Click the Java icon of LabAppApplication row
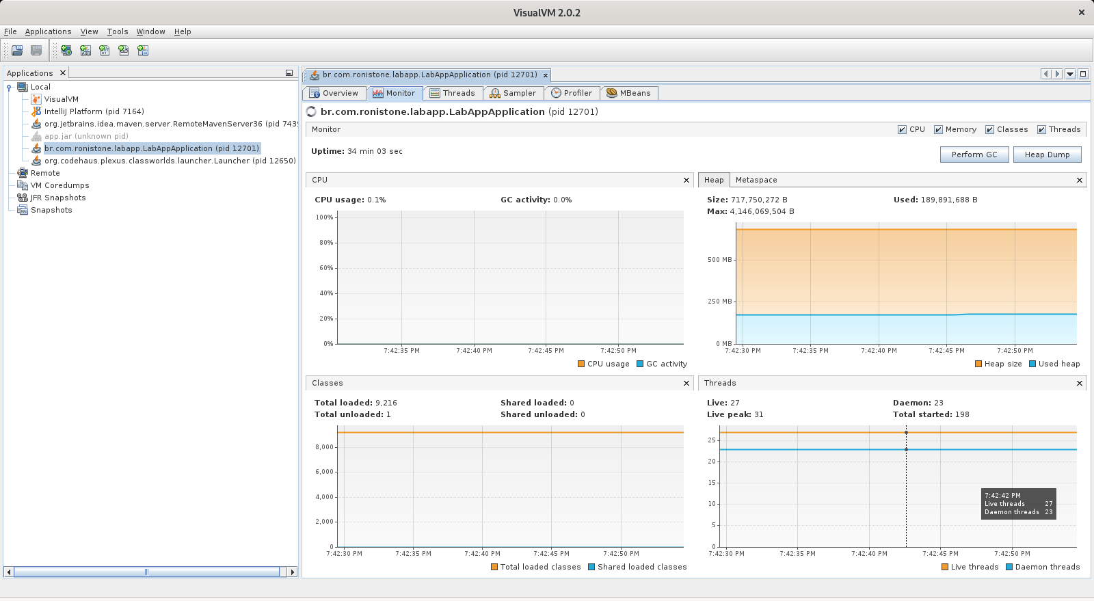Image resolution: width=1094 pixels, height=601 pixels. click(x=36, y=148)
